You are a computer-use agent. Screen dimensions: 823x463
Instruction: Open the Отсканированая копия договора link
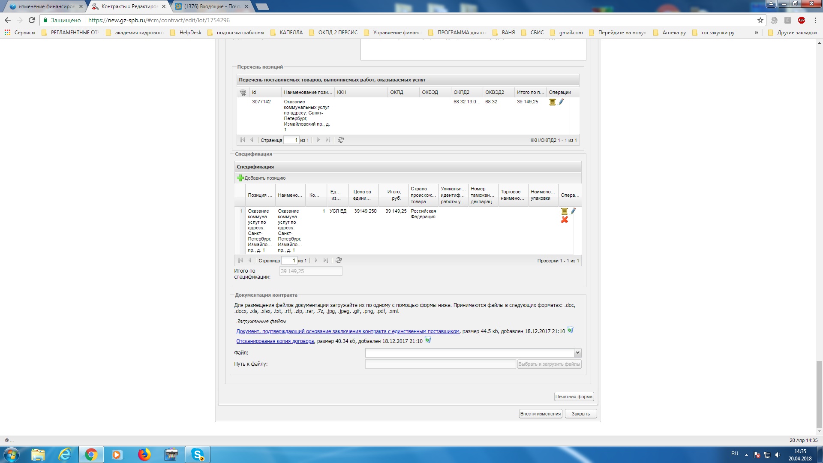pyautogui.click(x=275, y=341)
